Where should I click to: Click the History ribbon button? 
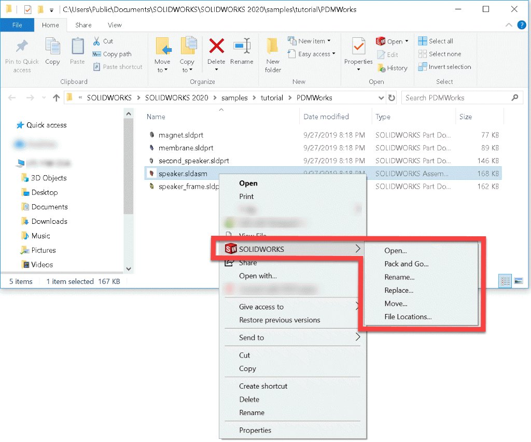(x=392, y=68)
